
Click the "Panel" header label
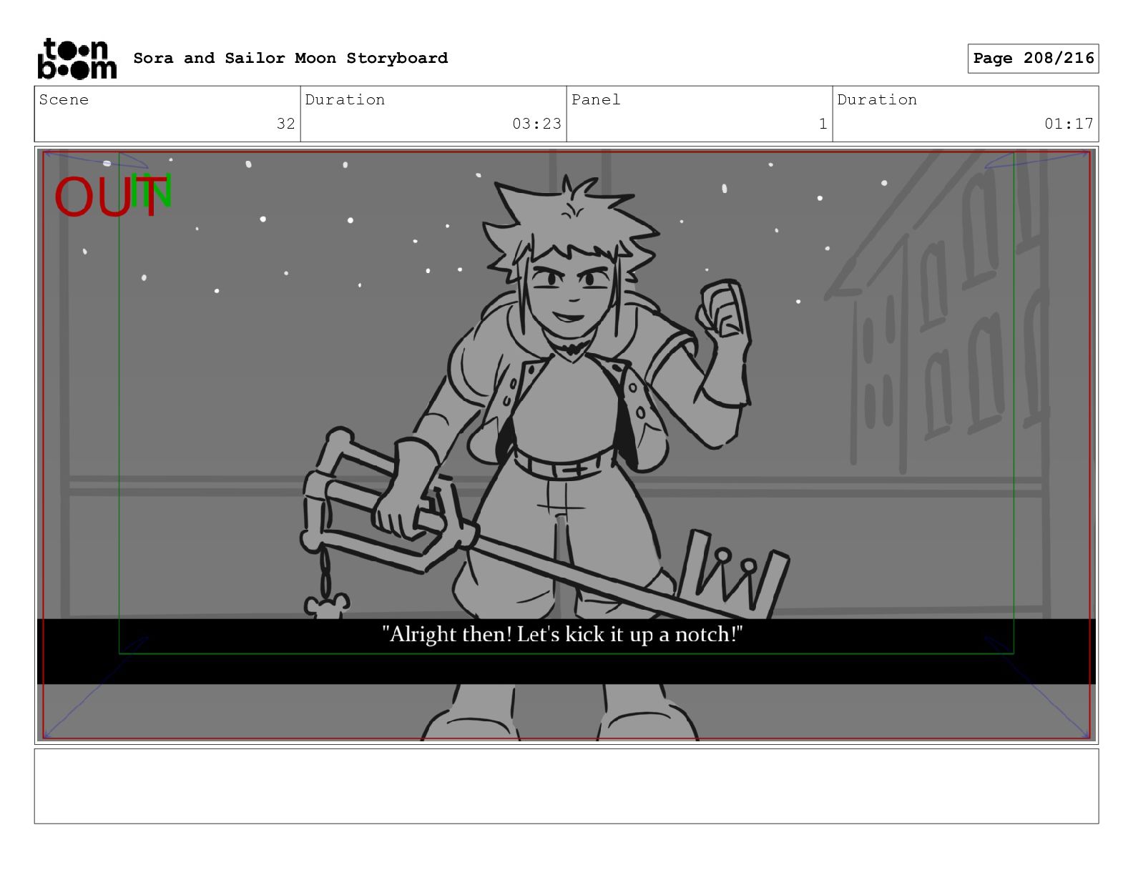click(595, 100)
